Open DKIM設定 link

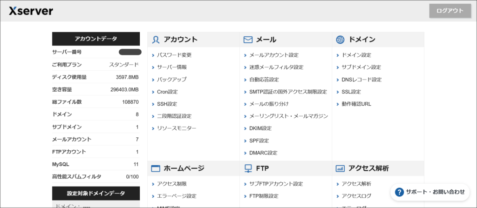click(x=260, y=128)
